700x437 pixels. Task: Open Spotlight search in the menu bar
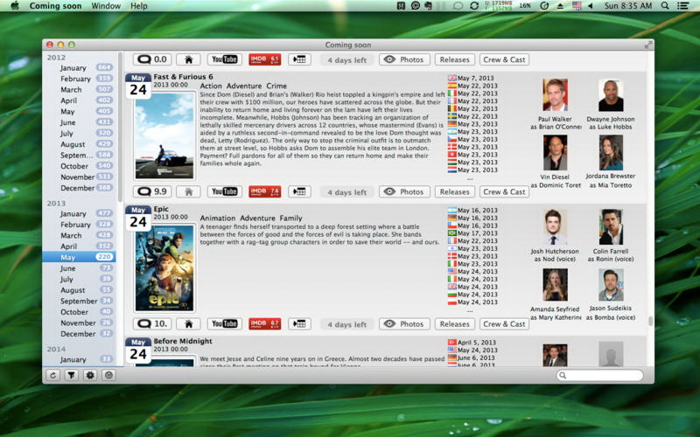[x=665, y=6]
